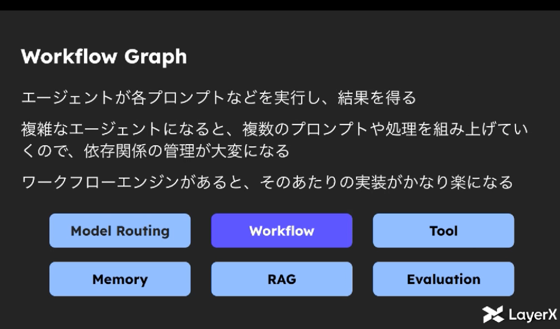
Task: Click the Evaluation box
Action: pos(443,279)
